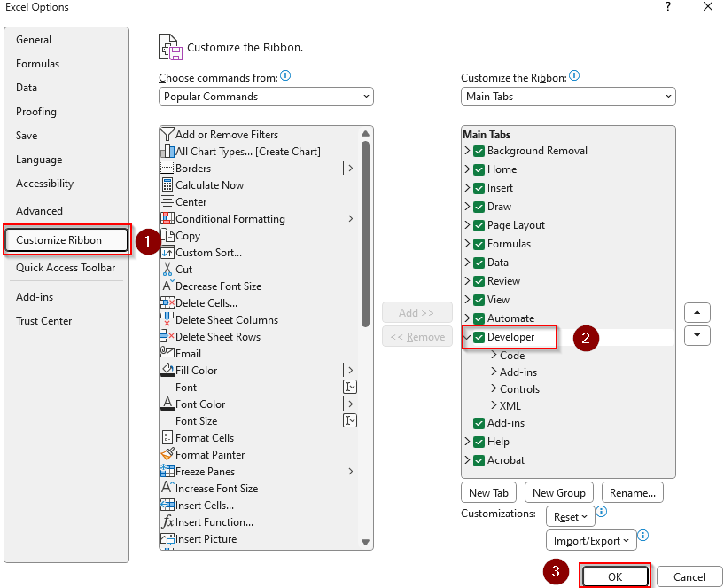Open the Quick Access Toolbar section

coord(66,268)
